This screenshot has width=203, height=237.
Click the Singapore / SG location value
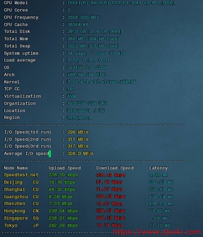(x=85, y=111)
